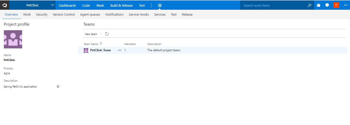
Task: Focus the Search work items field
Action: click(x=274, y=5)
